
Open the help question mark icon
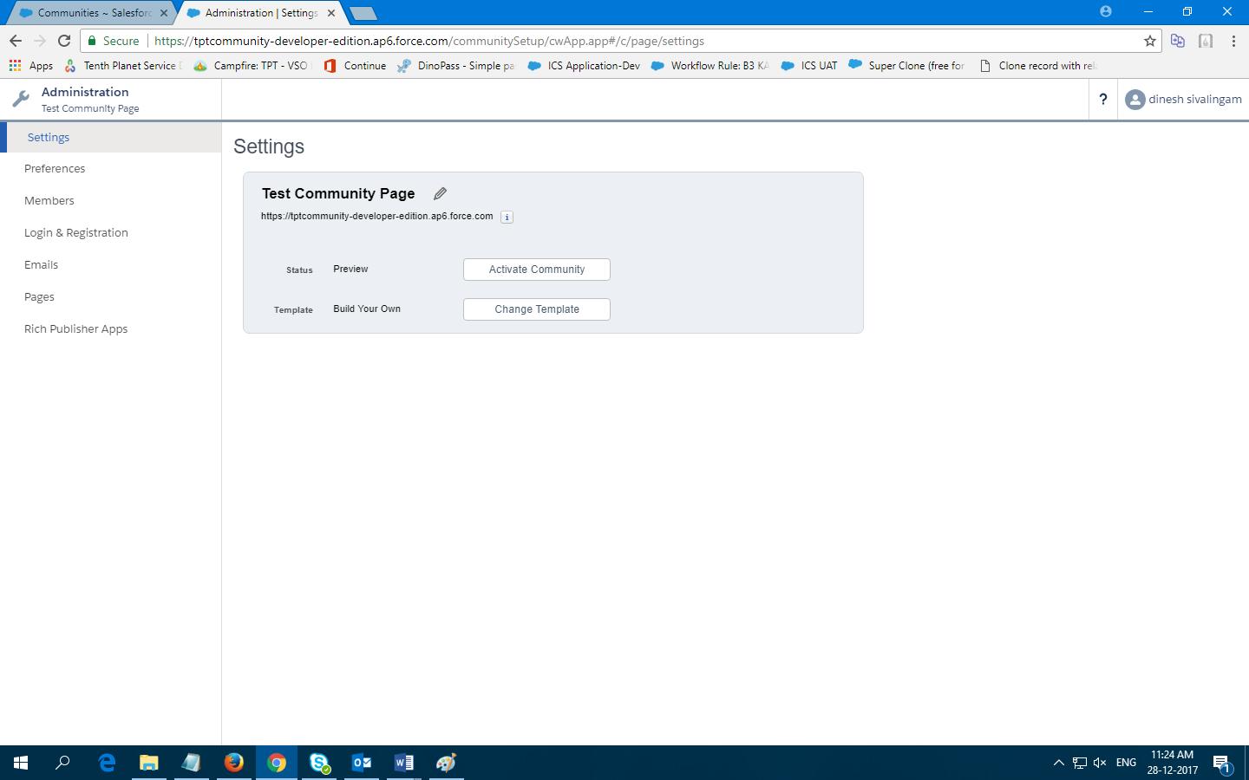tap(1102, 100)
